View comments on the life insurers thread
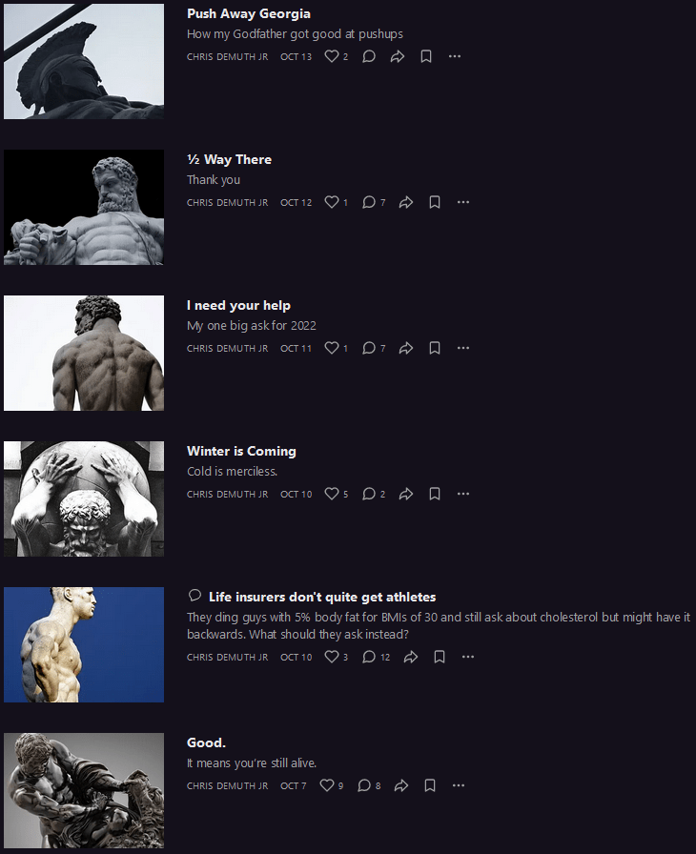This screenshot has width=696, height=854. [x=377, y=657]
